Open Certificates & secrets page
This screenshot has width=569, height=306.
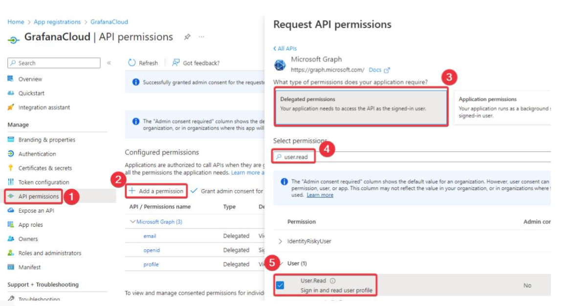click(x=45, y=168)
